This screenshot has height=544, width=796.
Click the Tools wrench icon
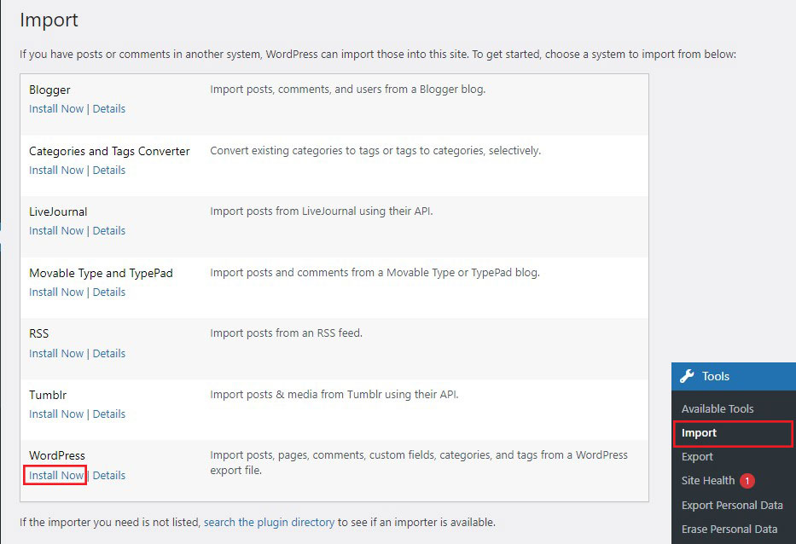[x=688, y=376]
